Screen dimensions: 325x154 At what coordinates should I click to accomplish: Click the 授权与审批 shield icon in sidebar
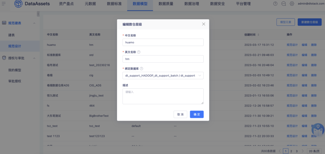click(4, 58)
